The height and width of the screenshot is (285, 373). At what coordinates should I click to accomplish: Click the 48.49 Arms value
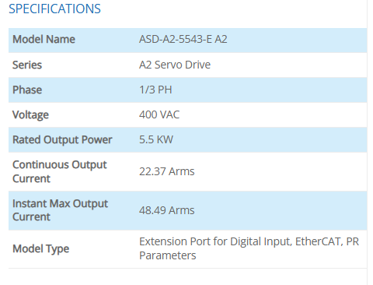(167, 210)
